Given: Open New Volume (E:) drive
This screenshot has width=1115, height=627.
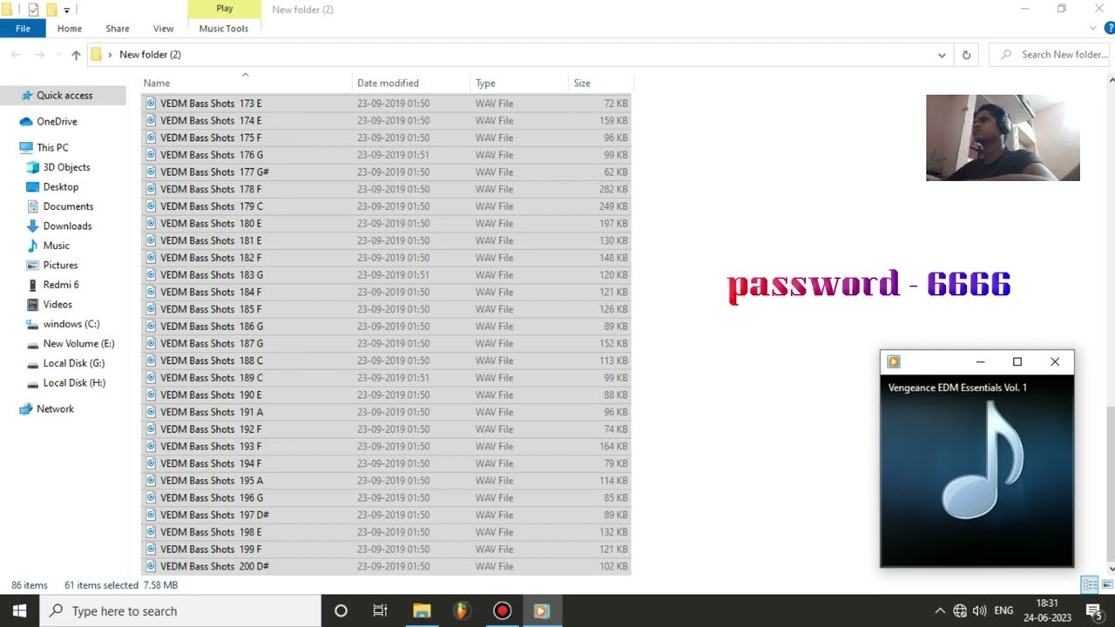Looking at the screenshot, I should 78,344.
